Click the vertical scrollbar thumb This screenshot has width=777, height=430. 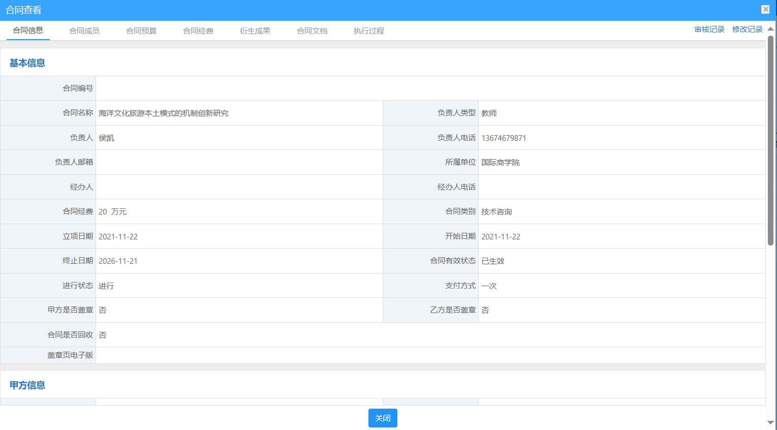[770, 140]
